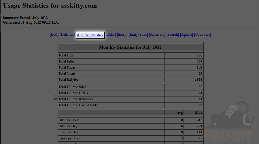Screen dimensions: 259x144
Task: Select the 'Avg' column header
Action: (179, 113)
